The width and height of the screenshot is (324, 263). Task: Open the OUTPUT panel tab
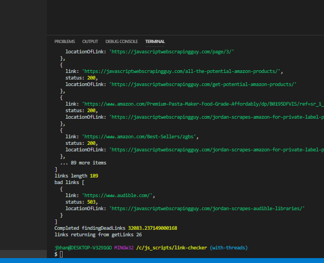pos(90,41)
